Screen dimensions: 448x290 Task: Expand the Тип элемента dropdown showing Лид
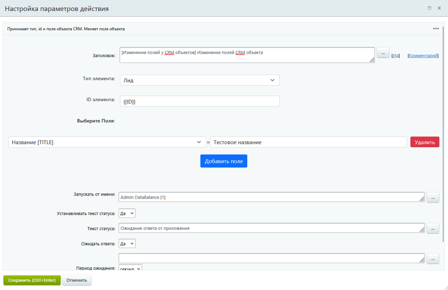click(200, 80)
